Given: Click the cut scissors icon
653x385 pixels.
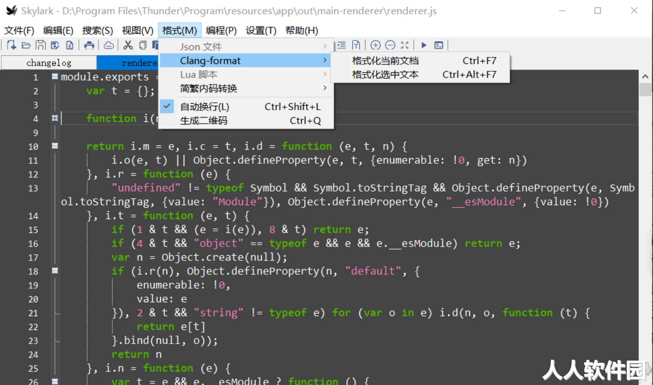Looking at the screenshot, I should pos(128,45).
